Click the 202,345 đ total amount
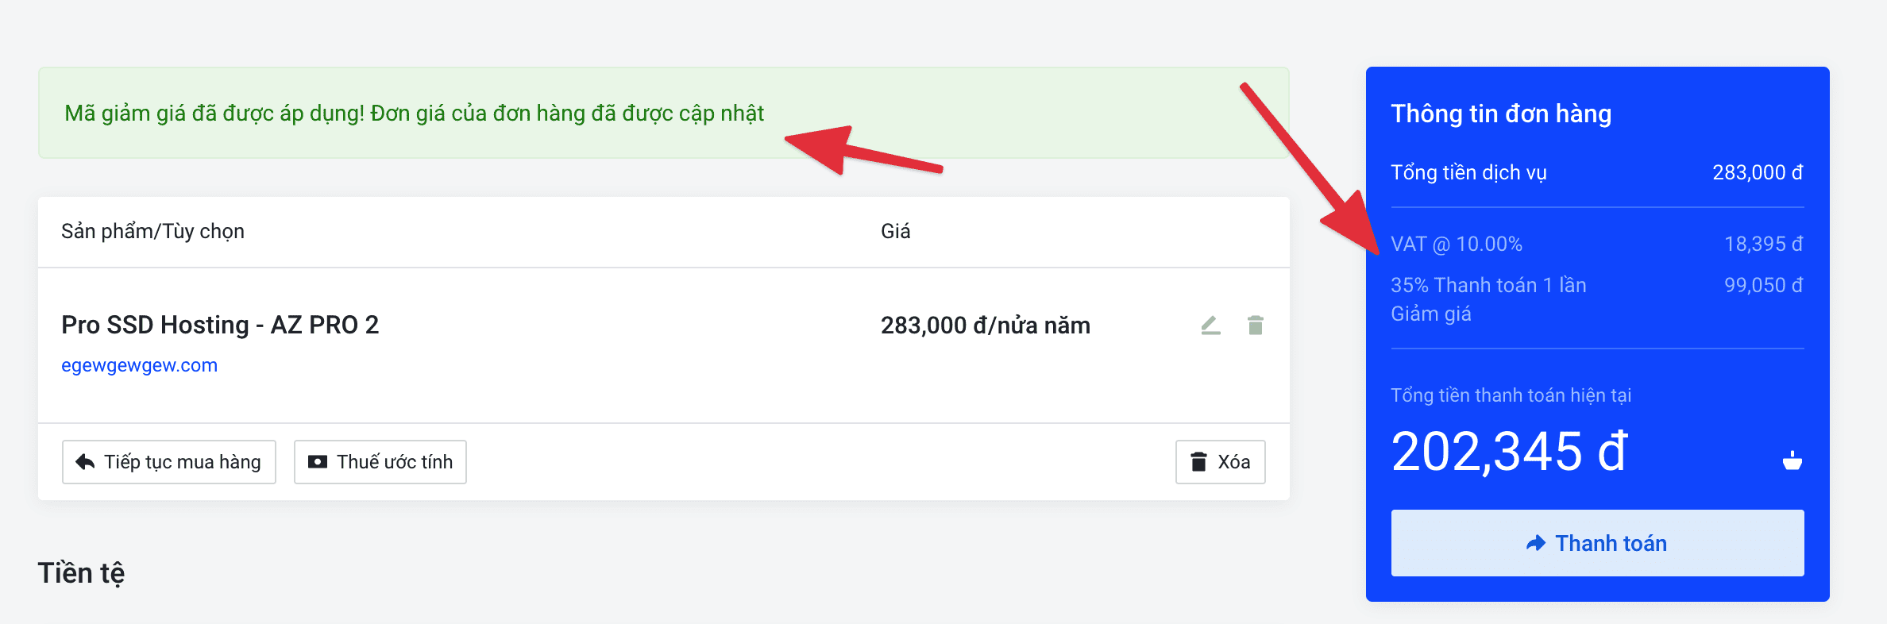1887x624 pixels. (x=1510, y=451)
